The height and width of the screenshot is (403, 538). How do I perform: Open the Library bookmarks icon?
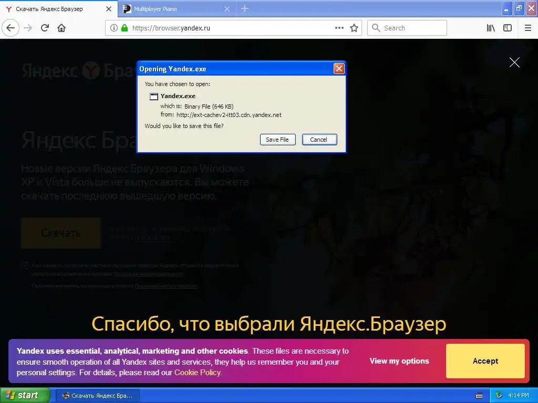pos(491,28)
